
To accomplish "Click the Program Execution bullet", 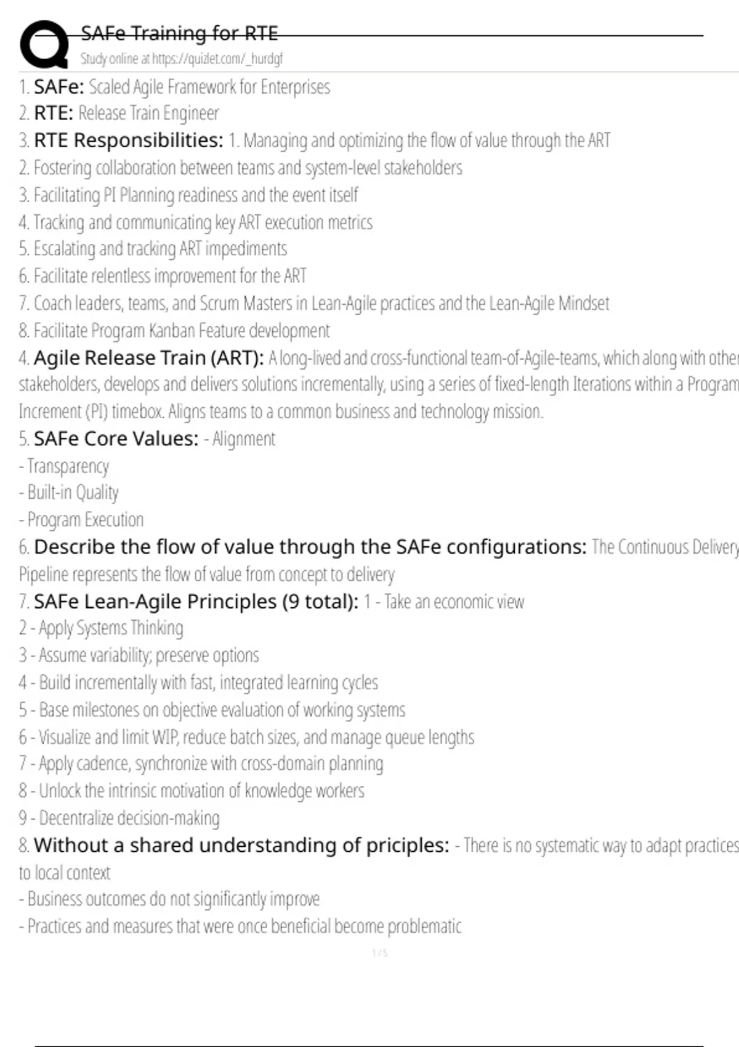I will tap(81, 520).
